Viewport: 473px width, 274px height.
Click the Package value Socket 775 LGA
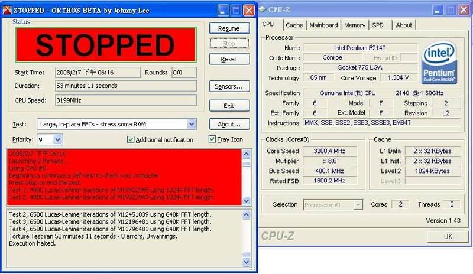tap(360, 67)
